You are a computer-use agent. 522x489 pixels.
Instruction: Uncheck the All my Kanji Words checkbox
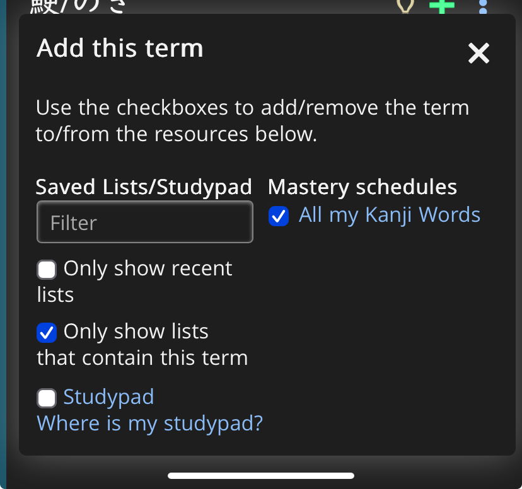(x=279, y=216)
